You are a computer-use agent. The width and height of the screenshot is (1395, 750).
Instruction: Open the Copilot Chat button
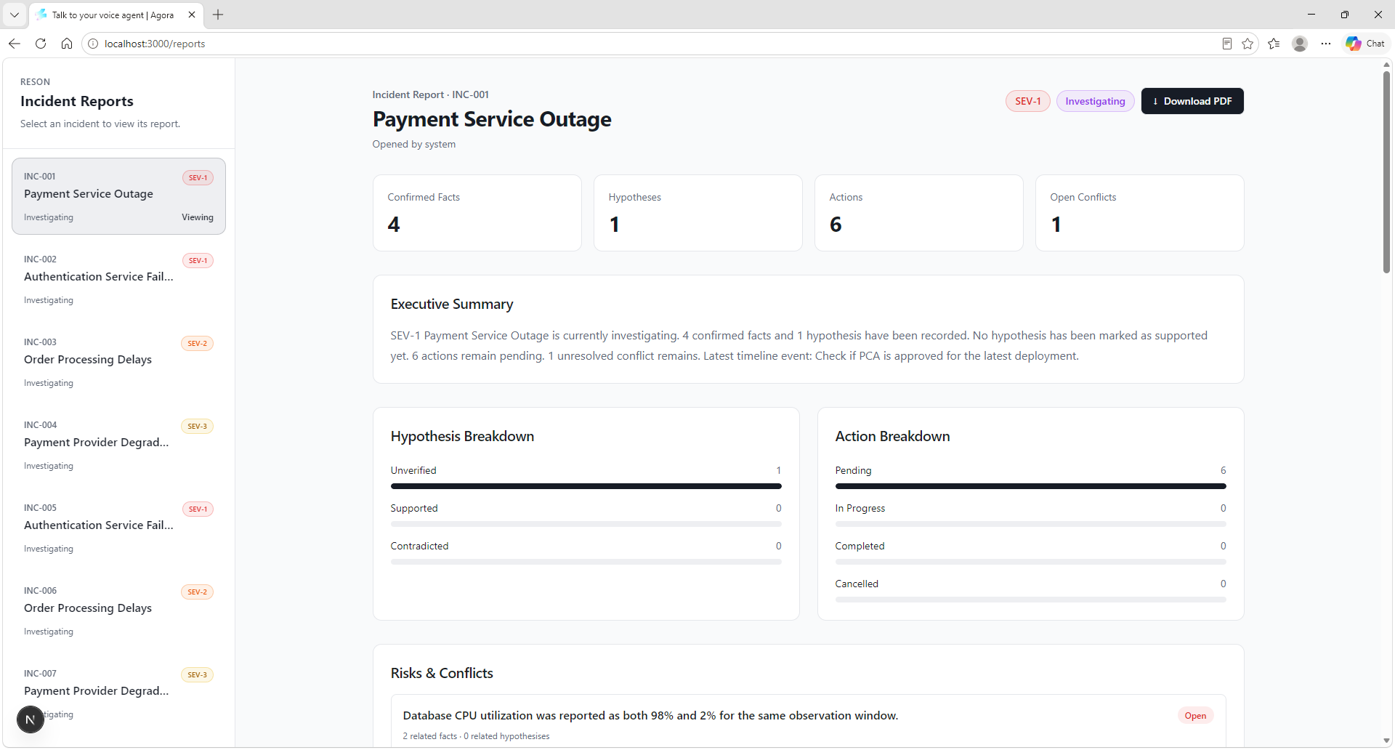coord(1365,44)
